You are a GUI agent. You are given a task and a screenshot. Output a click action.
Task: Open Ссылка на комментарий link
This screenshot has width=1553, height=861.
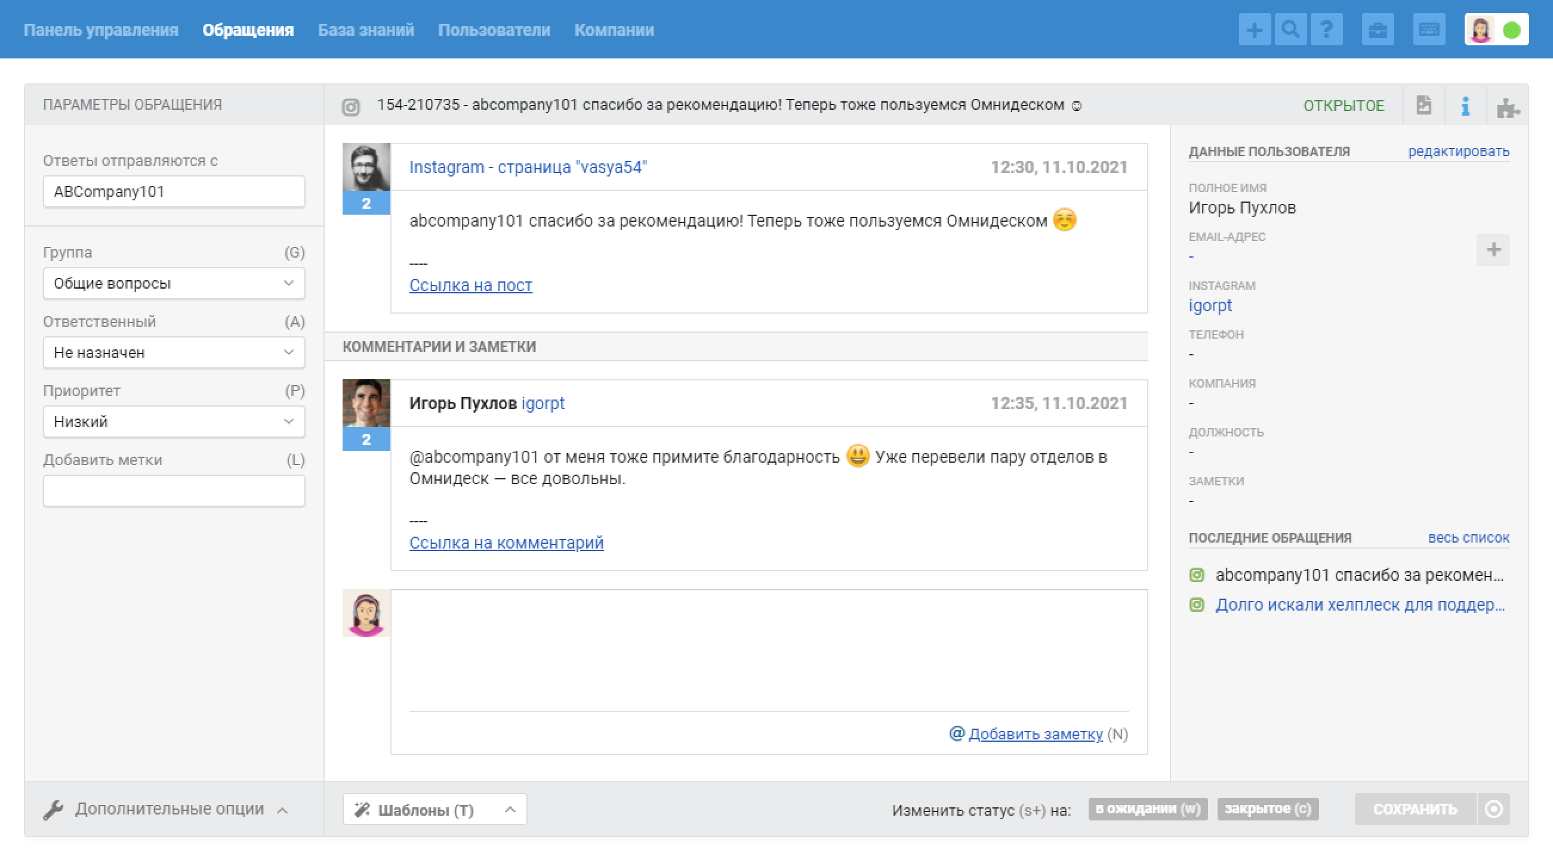[x=506, y=543]
